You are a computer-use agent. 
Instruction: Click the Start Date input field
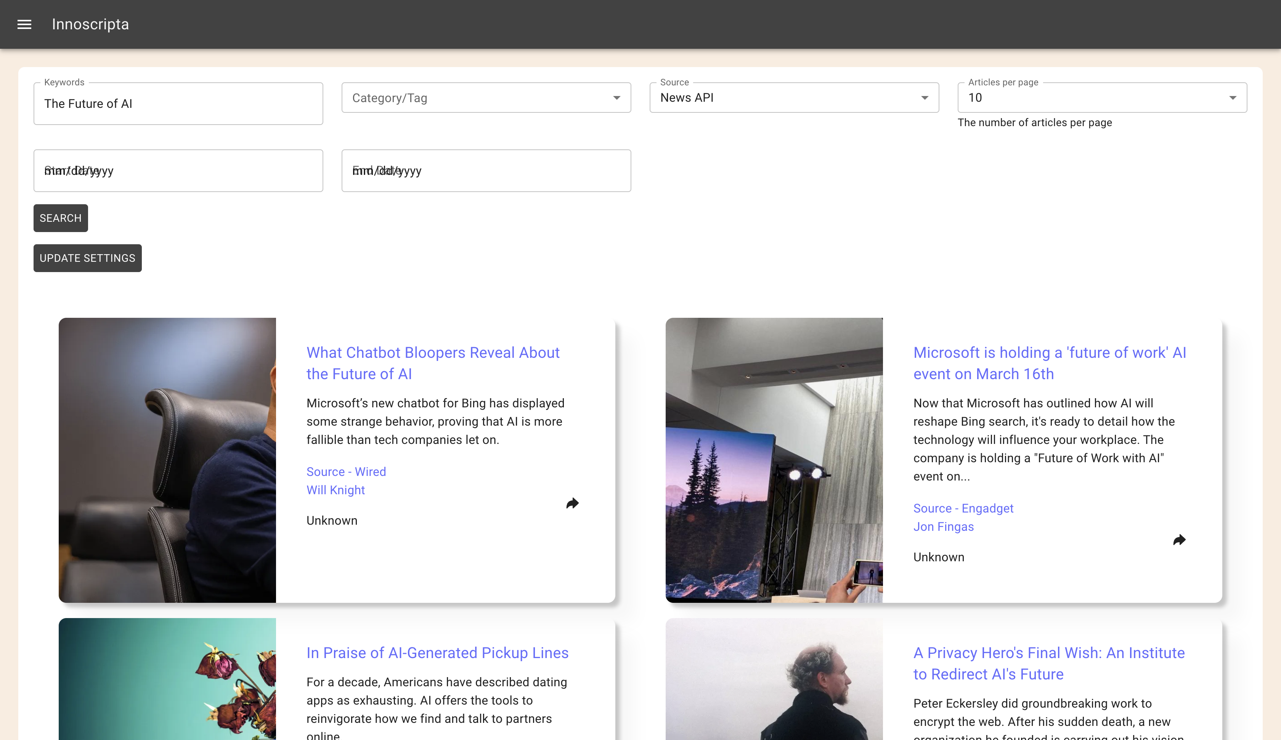pos(178,171)
